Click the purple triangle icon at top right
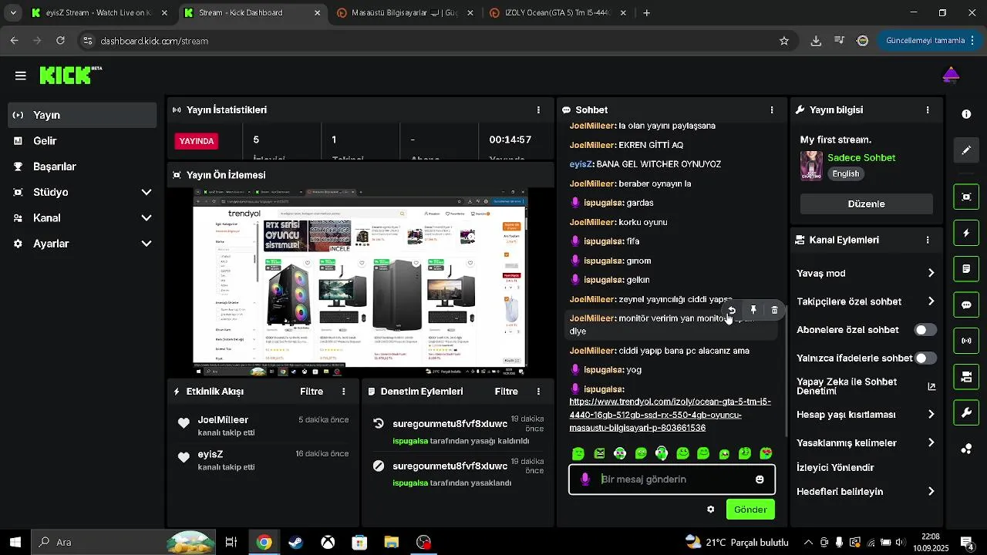 coord(951,75)
